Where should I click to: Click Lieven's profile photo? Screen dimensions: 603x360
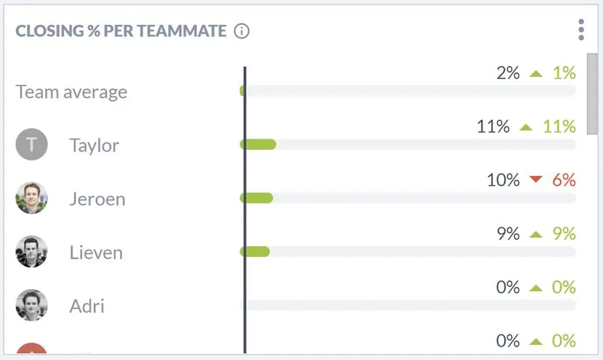32,252
